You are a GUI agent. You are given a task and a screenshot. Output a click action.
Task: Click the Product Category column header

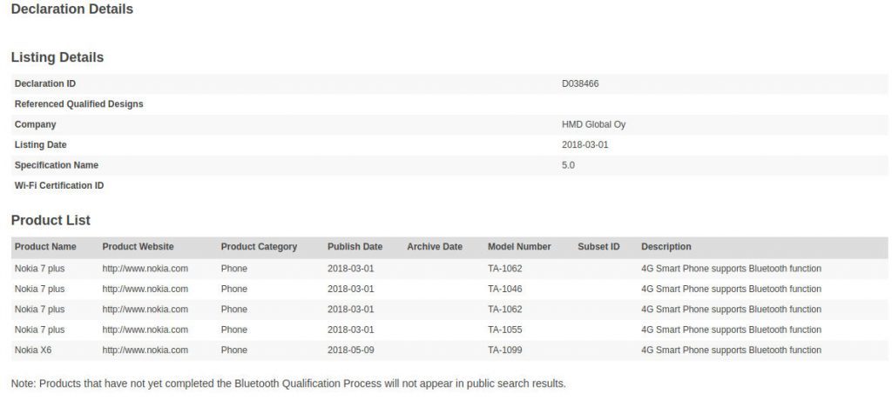pyautogui.click(x=259, y=247)
